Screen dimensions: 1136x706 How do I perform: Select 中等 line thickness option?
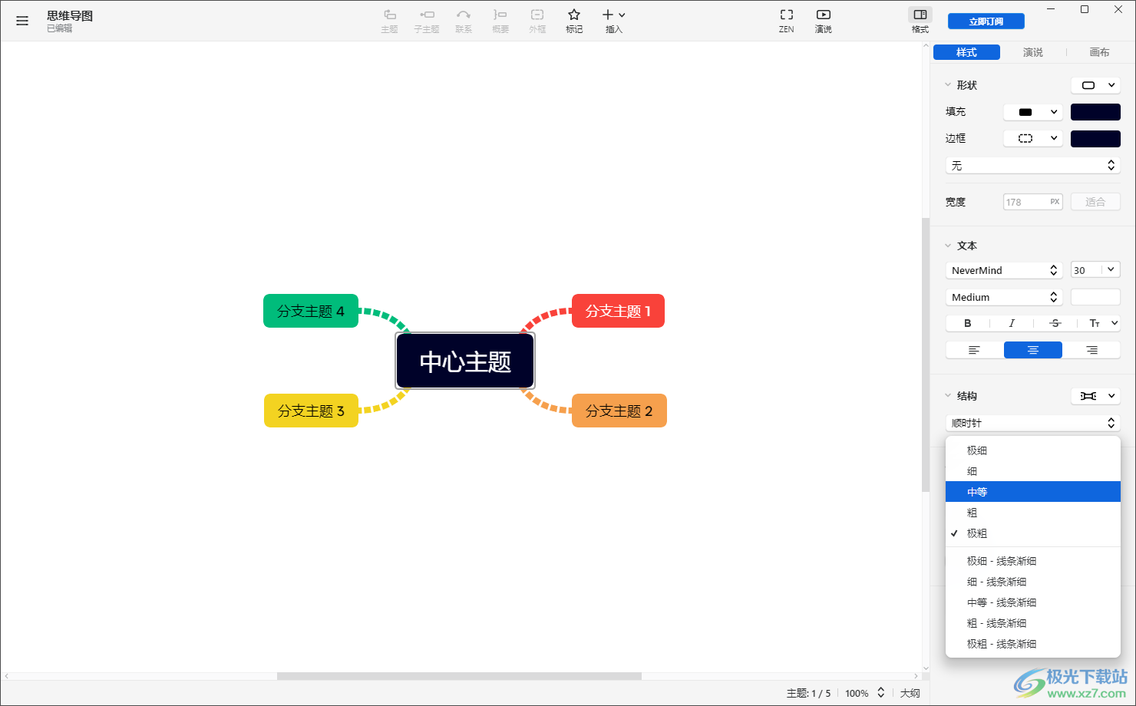click(1033, 492)
